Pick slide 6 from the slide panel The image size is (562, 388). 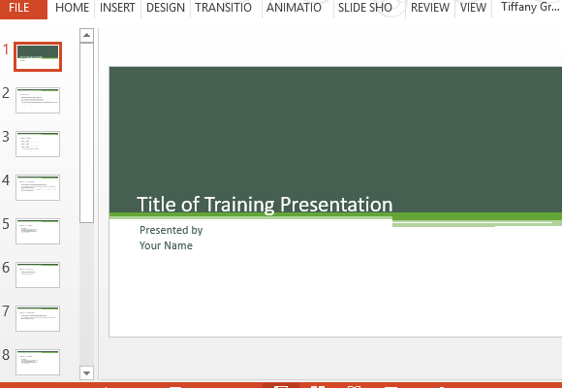[x=38, y=275]
